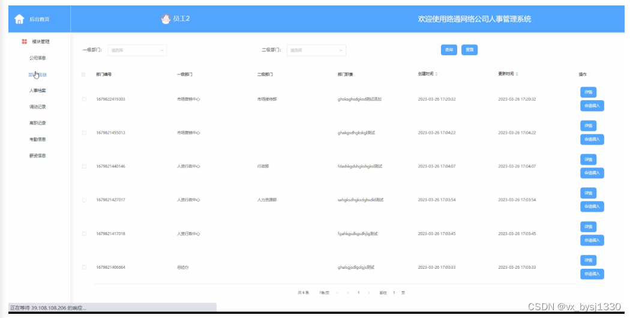Click 人资行政中心 in row 1679821417018
630x318 pixels.
point(188,233)
